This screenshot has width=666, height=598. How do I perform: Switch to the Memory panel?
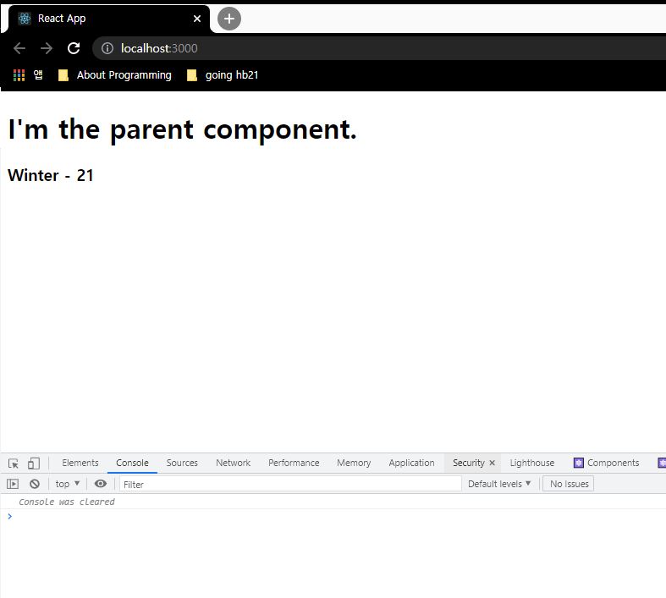pos(354,463)
